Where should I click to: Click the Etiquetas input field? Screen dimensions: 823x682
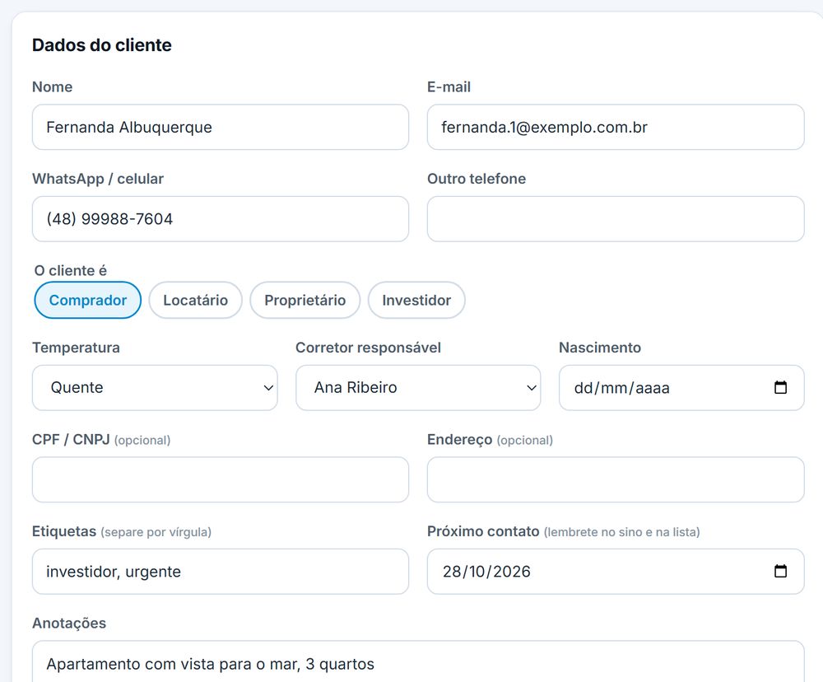[x=221, y=572]
